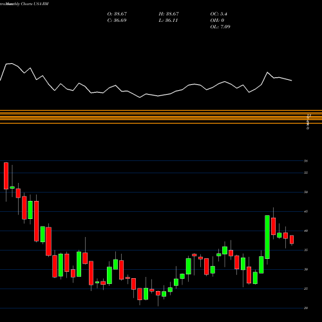Select the 30 price axis label
This screenshot has width=322, height=322.
pos(306,269)
